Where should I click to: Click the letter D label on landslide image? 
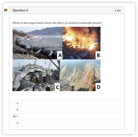pyautogui.click(x=98, y=87)
